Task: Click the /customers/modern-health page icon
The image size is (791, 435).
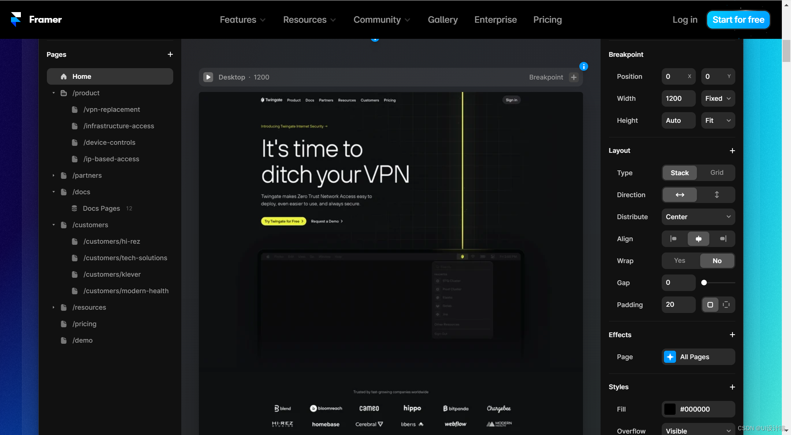Action: [x=75, y=291]
